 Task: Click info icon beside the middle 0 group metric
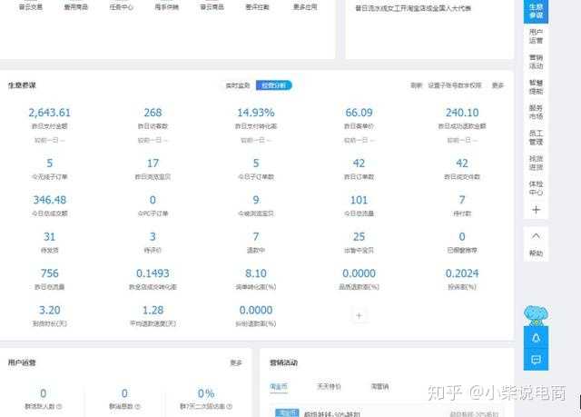(138, 406)
